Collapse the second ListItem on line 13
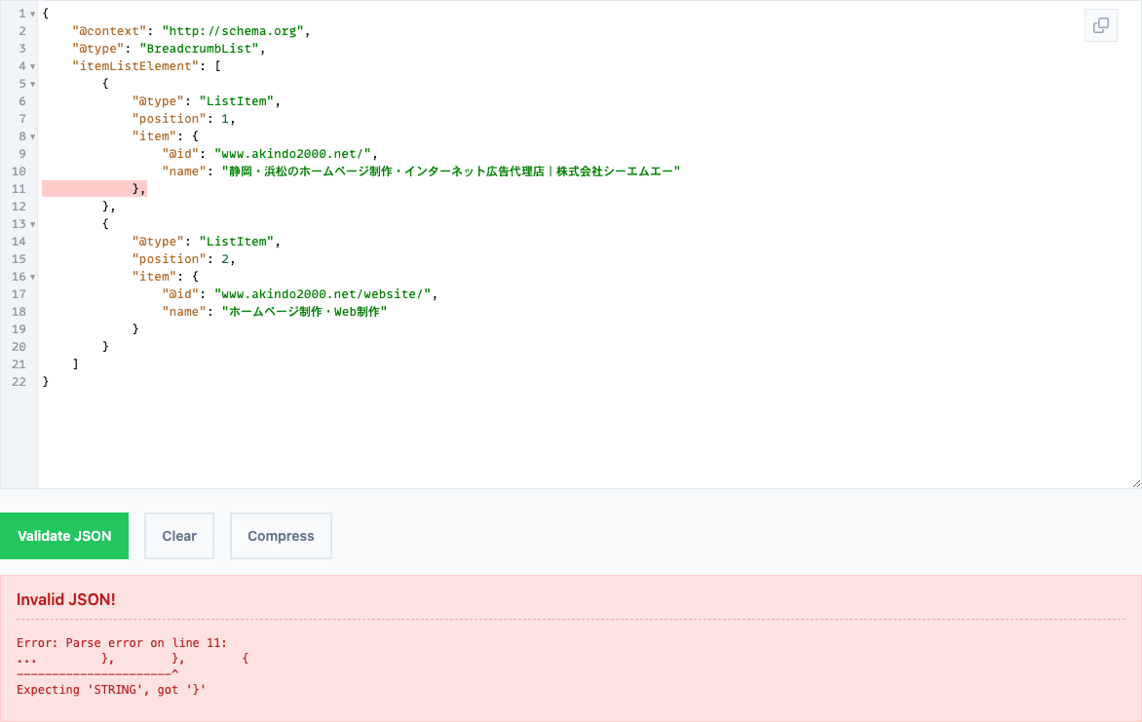 33,224
